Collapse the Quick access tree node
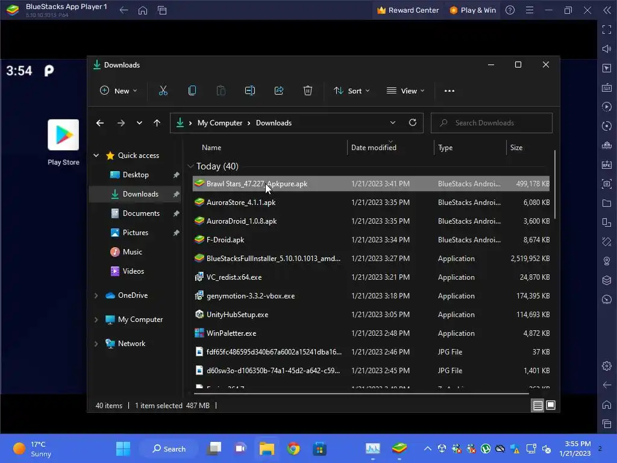 pos(96,156)
